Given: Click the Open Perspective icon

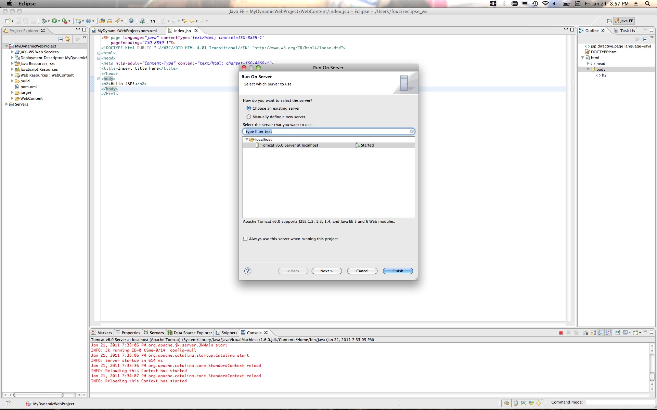Looking at the screenshot, I should pos(609,21).
